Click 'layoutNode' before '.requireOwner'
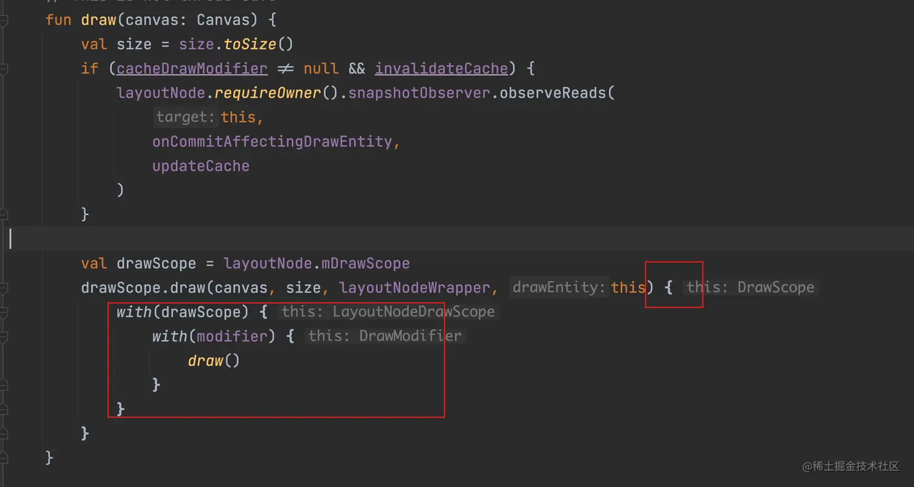914x487 pixels. click(161, 93)
